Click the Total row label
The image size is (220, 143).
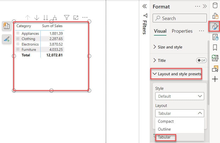pos(26,55)
